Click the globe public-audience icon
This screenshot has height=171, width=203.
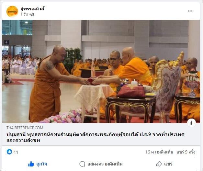click(x=32, y=14)
